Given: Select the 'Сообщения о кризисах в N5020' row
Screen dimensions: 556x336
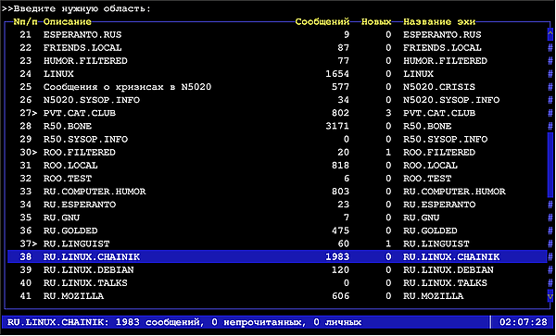Looking at the screenshot, I should pos(277,87).
